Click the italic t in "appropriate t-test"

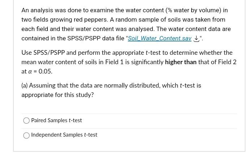pyautogui.click(x=147, y=53)
